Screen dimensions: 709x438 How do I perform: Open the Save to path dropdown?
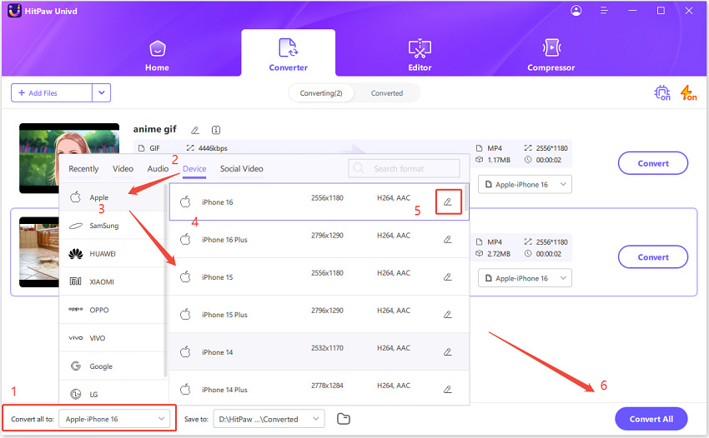(269, 419)
